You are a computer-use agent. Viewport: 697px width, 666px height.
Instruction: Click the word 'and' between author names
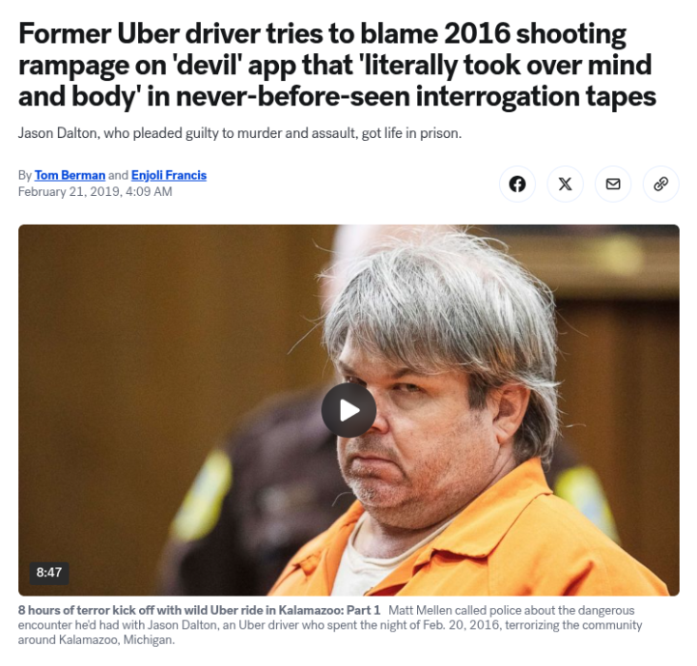118,175
